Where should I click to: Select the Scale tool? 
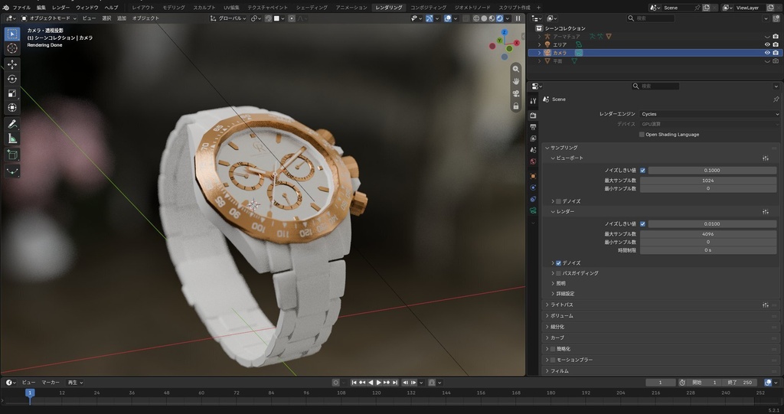(12, 93)
